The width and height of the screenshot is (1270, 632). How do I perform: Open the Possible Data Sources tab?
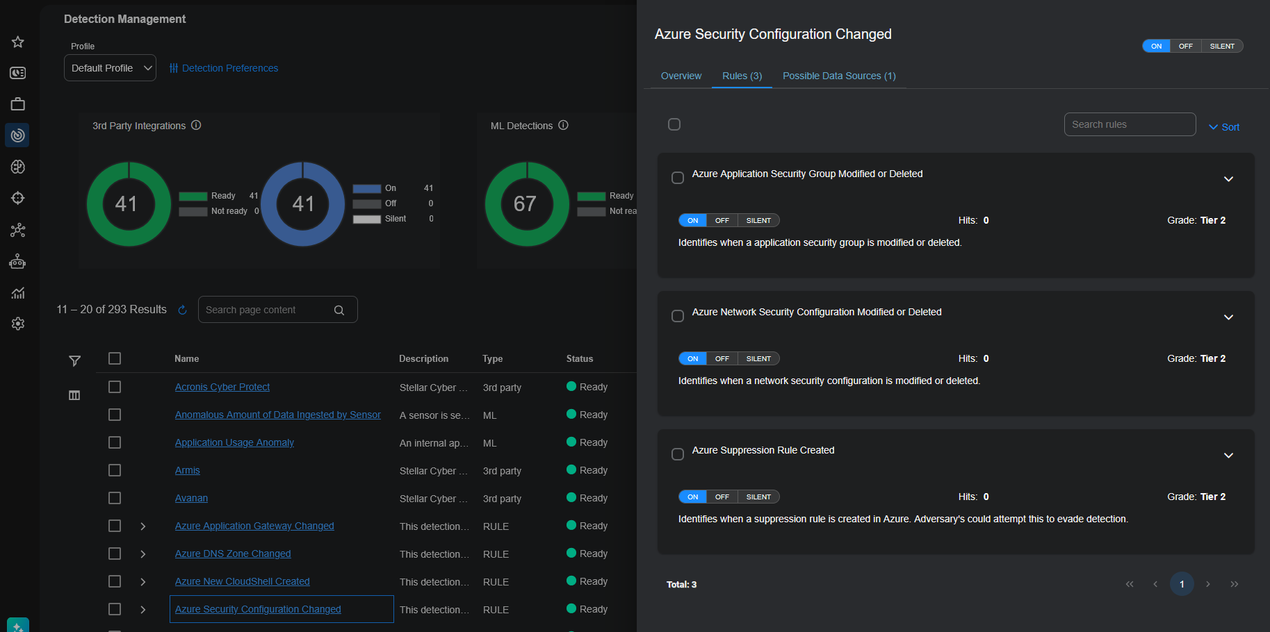(x=838, y=76)
